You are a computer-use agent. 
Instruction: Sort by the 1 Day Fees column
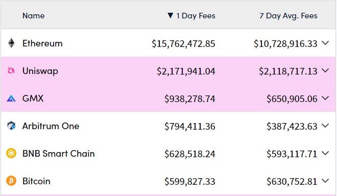point(196,16)
